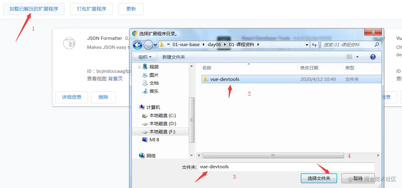Screen dimensions: 402x188
Task: Click the forward navigation arrow in dialog
Action: (x=148, y=45)
